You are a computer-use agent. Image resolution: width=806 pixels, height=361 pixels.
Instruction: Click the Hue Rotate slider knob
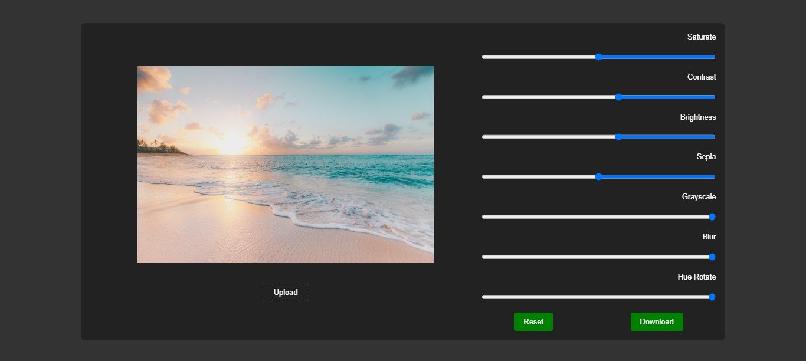(712, 297)
